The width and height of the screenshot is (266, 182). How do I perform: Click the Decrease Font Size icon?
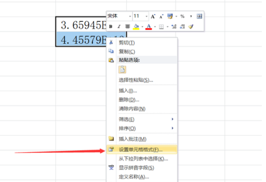(x=161, y=16)
